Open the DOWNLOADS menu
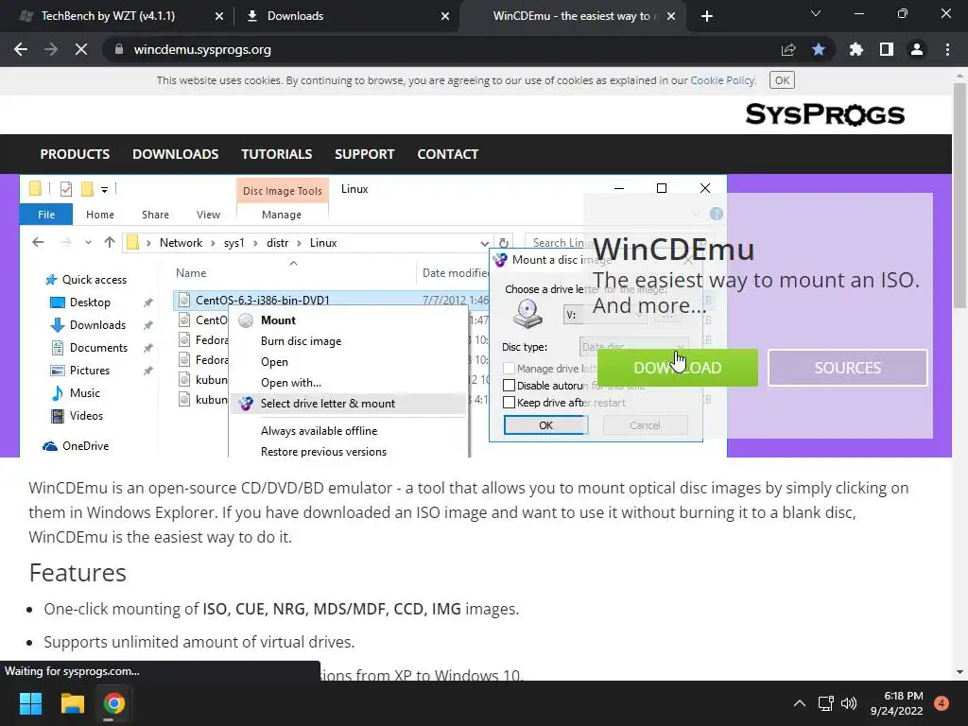 click(175, 154)
